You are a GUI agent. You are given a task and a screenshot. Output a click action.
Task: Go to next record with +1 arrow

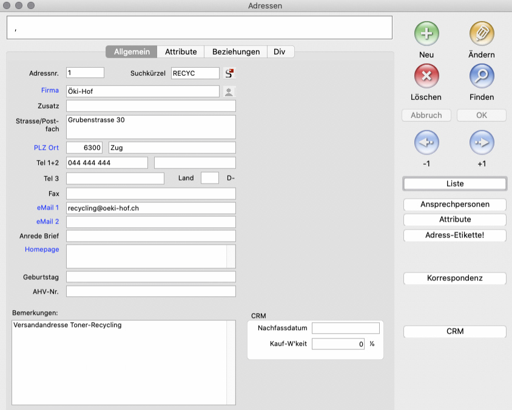[x=482, y=143]
